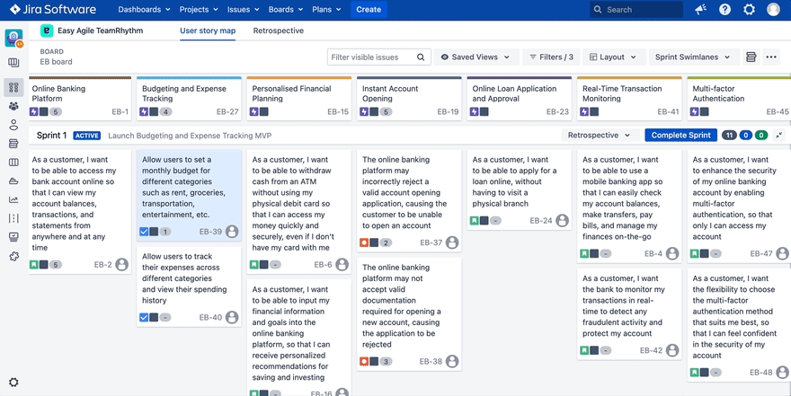Click the grey 11 issue count badge
This screenshot has height=396, width=791.
tap(729, 135)
